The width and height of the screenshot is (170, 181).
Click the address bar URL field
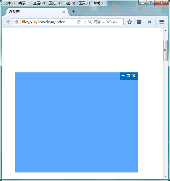(47, 22)
